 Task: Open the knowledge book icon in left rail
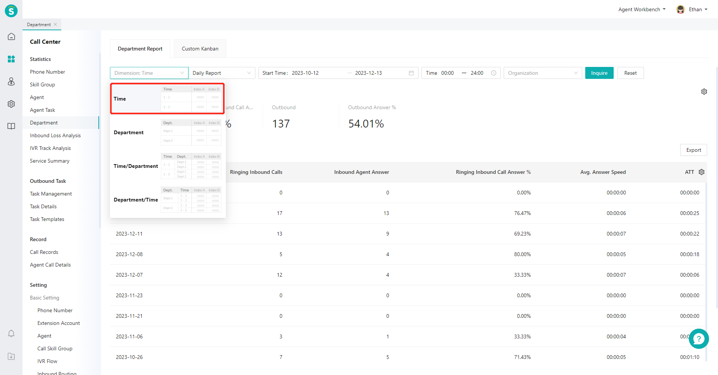tap(11, 126)
